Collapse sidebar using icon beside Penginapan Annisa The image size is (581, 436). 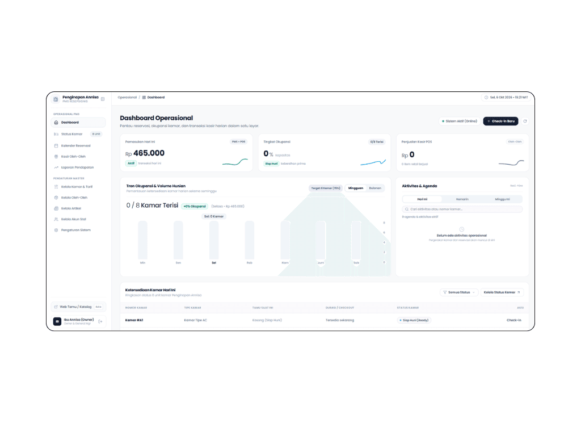coord(103,99)
